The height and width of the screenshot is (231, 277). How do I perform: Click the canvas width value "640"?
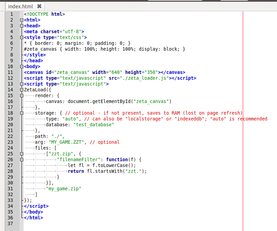pyautogui.click(x=116, y=72)
